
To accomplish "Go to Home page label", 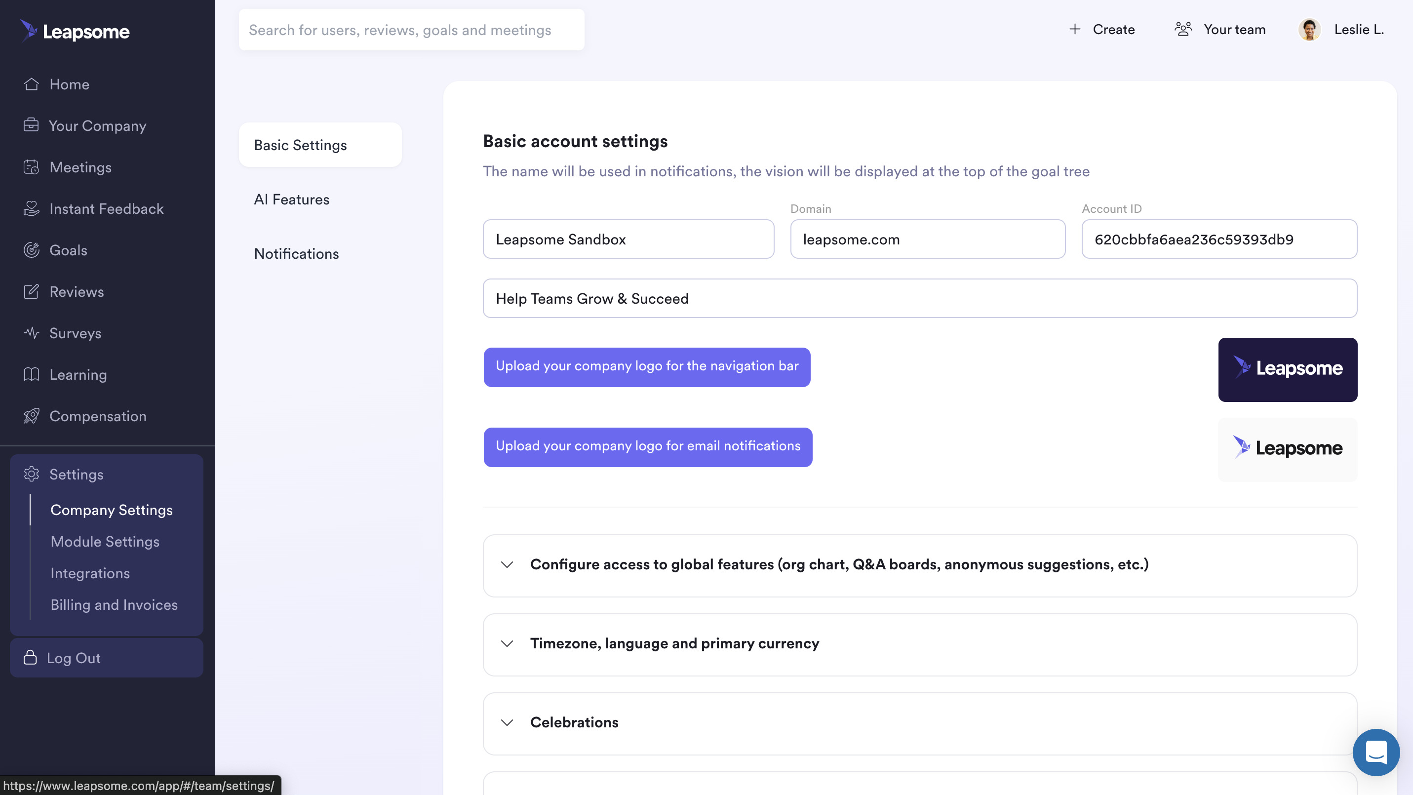I will 69,84.
